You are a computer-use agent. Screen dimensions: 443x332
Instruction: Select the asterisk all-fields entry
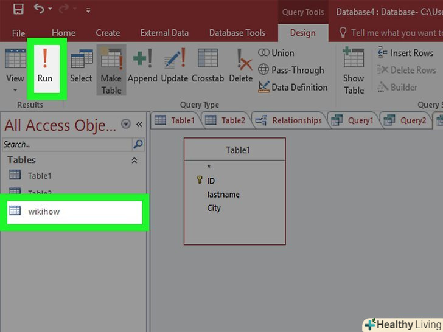pyautogui.click(x=209, y=167)
